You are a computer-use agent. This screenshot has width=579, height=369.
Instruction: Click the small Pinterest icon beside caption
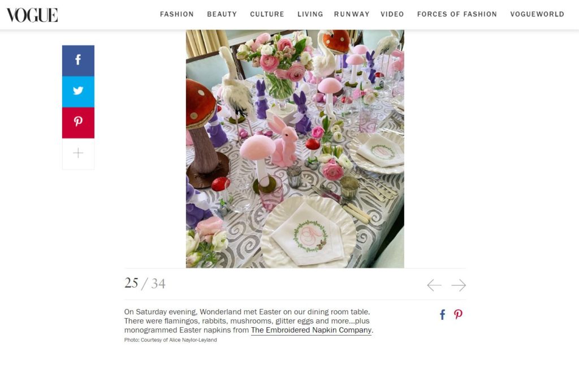458,314
